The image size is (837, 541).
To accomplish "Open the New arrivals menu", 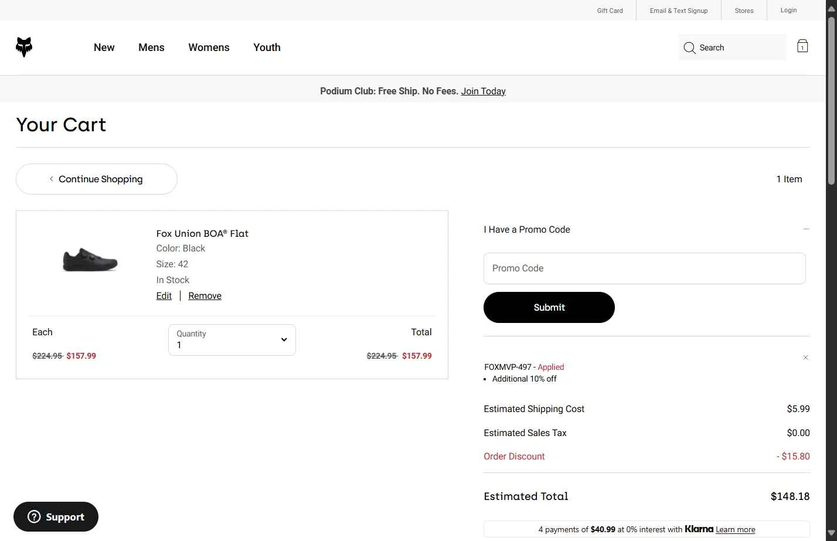I will [x=104, y=47].
